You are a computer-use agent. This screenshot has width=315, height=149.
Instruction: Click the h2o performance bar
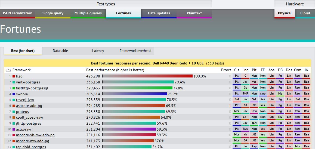point(147,76)
